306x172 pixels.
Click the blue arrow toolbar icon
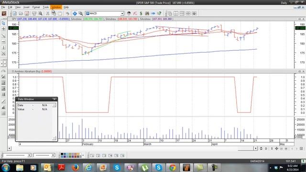pos(153,13)
